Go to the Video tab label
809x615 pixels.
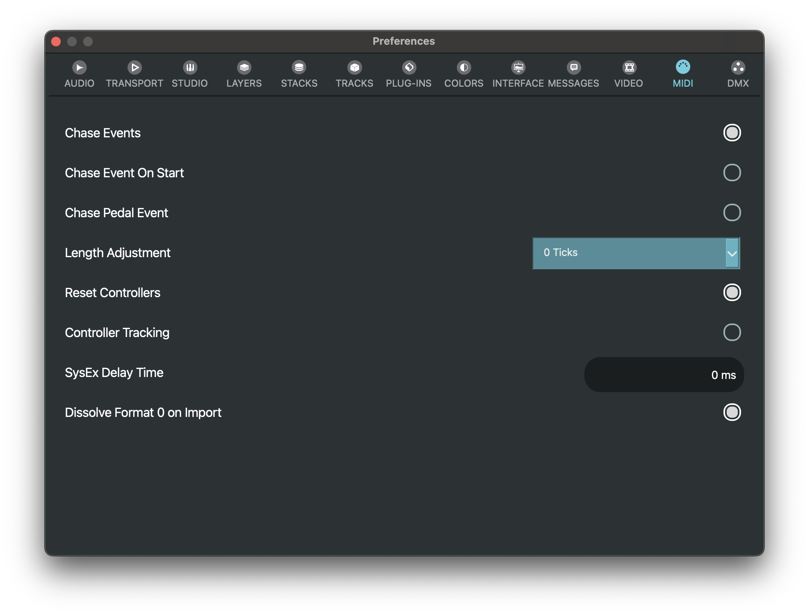point(628,83)
